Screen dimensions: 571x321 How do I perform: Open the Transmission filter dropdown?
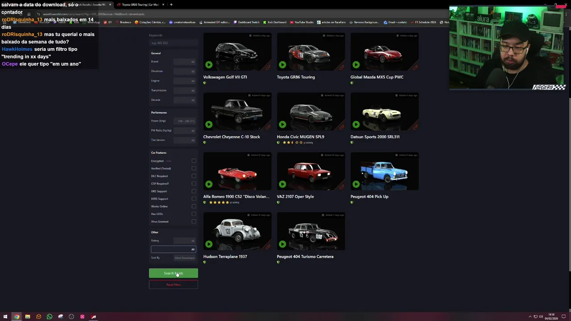click(185, 91)
